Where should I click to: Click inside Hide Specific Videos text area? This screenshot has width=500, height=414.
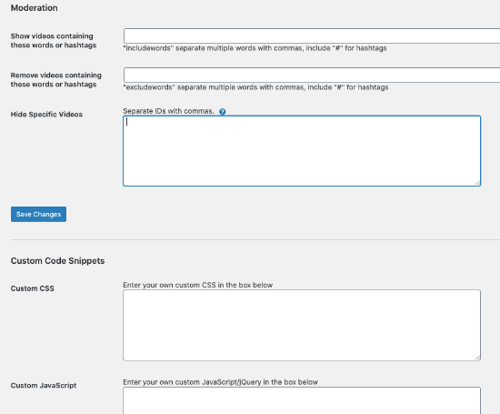click(302, 151)
